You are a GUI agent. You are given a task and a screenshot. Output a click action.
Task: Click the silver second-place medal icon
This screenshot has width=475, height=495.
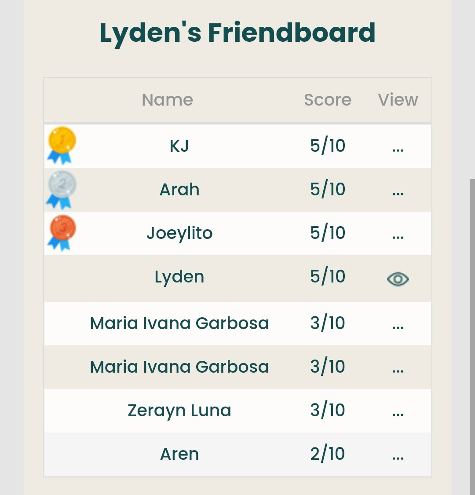click(x=62, y=190)
